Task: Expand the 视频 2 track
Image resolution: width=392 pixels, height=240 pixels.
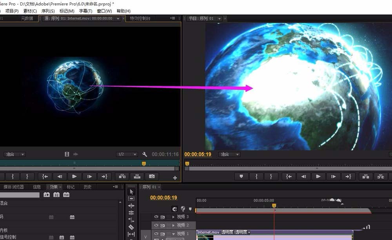Action: 173,225
